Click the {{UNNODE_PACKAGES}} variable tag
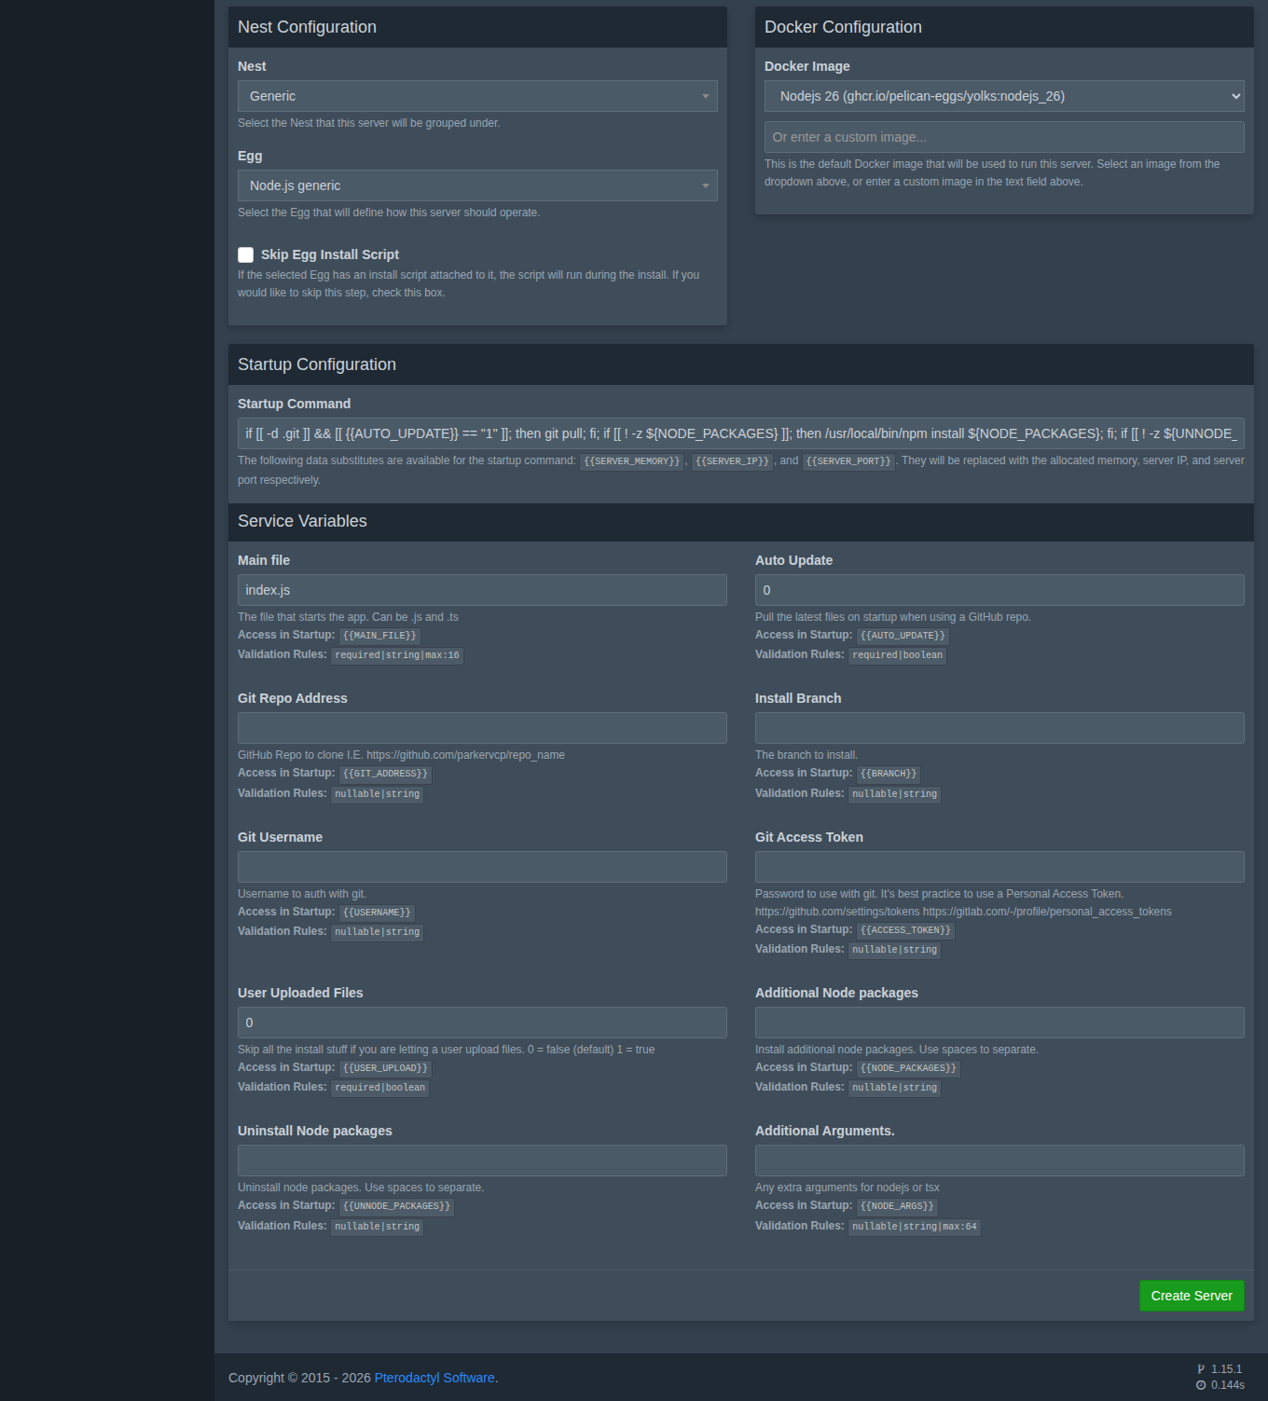Image resolution: width=1268 pixels, height=1401 pixels. point(396,1206)
